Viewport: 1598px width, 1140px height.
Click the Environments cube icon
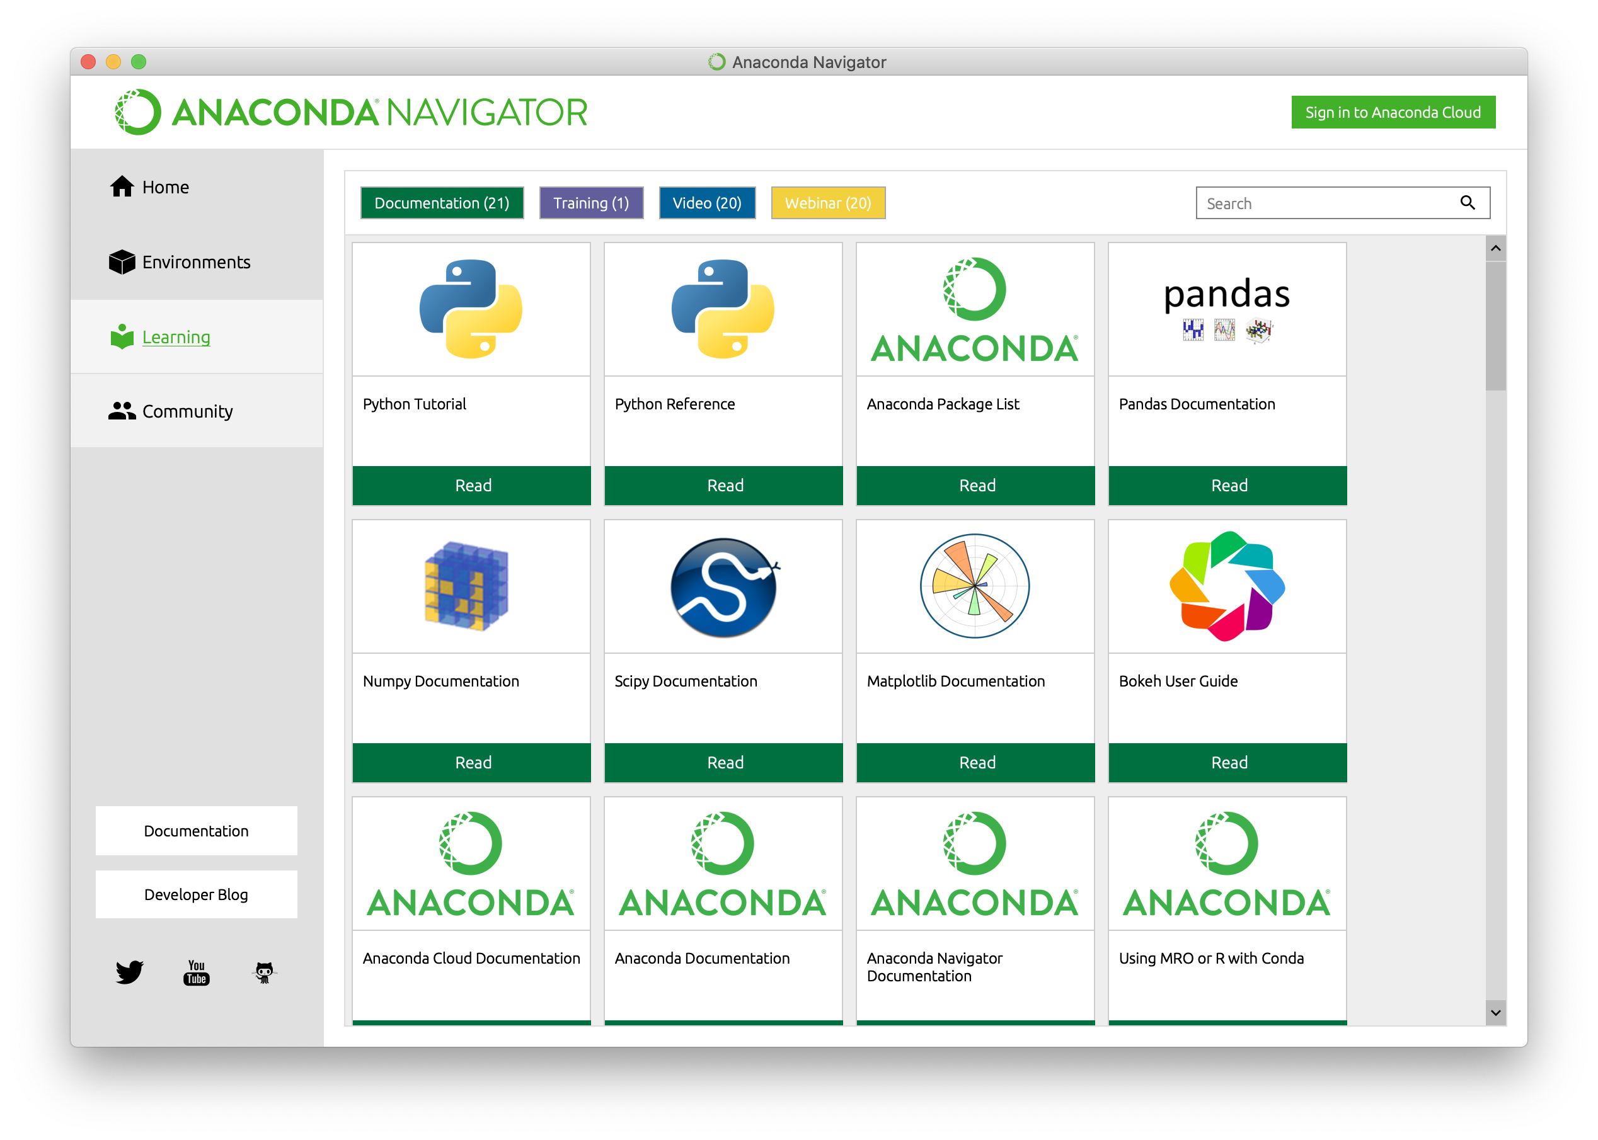tap(122, 262)
